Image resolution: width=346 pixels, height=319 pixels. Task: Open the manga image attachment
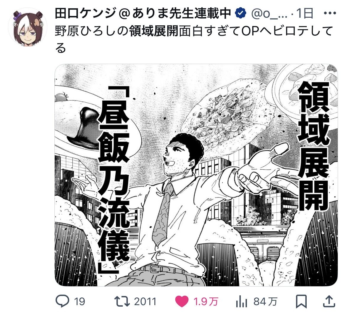196,175
